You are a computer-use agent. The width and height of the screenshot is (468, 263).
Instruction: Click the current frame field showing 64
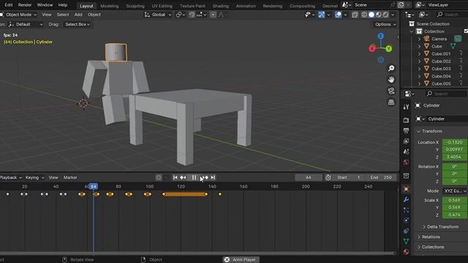pos(309,178)
